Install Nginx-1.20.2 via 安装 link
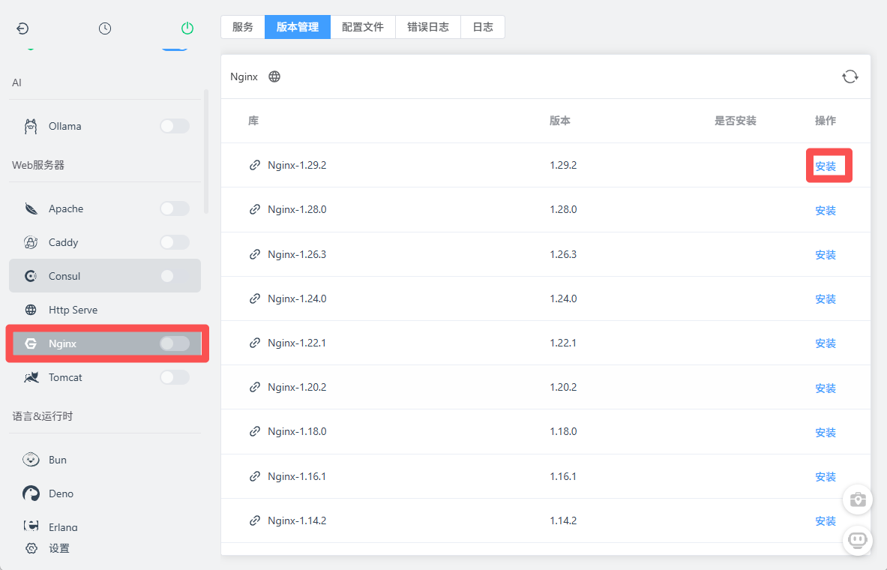887x570 pixels. click(826, 388)
